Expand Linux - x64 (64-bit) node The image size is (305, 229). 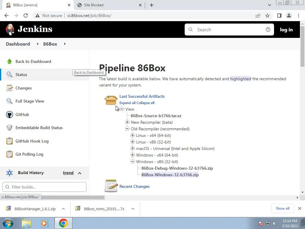[x=133, y=135]
